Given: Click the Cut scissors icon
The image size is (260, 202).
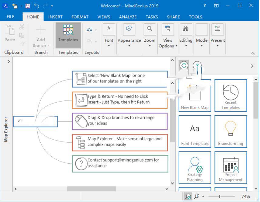Looking at the screenshot, I should click(x=22, y=27).
